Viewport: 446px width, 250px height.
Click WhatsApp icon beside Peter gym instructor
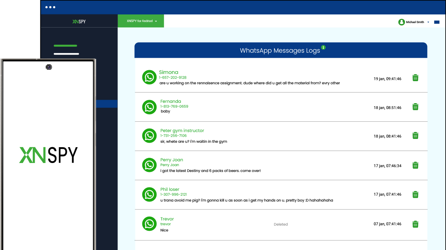click(149, 135)
